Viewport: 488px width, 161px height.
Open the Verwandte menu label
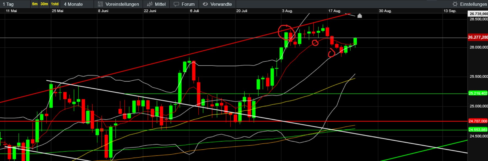click(x=221, y=4)
